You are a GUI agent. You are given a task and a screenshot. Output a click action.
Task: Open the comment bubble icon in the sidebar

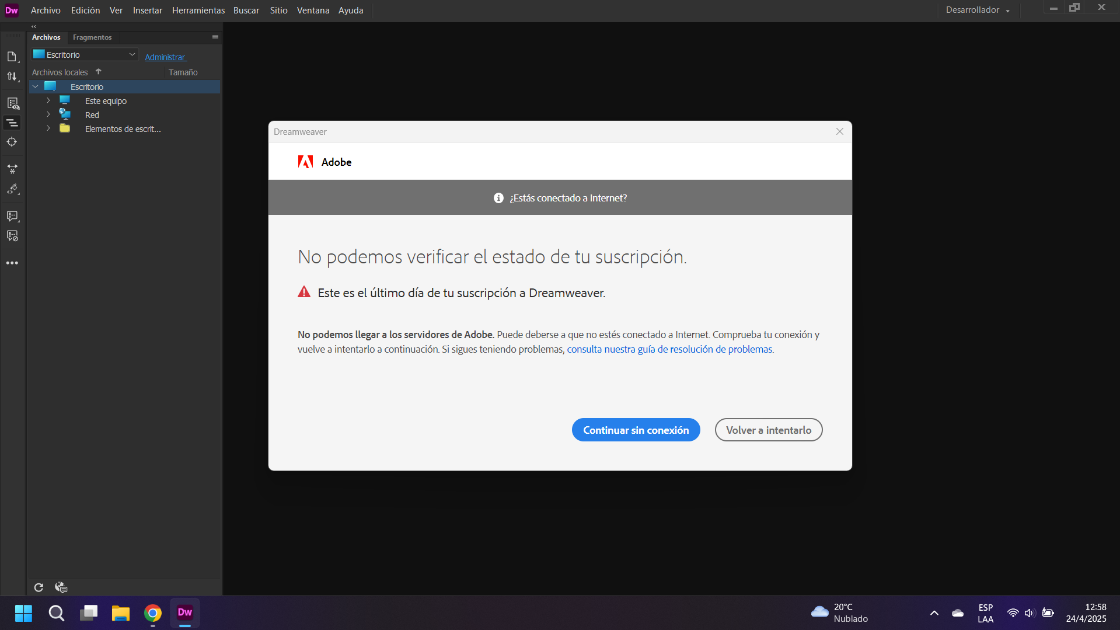tap(12, 216)
